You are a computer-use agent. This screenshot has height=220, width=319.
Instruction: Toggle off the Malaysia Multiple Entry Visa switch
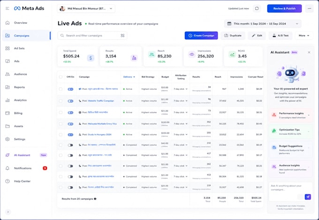(x=70, y=124)
